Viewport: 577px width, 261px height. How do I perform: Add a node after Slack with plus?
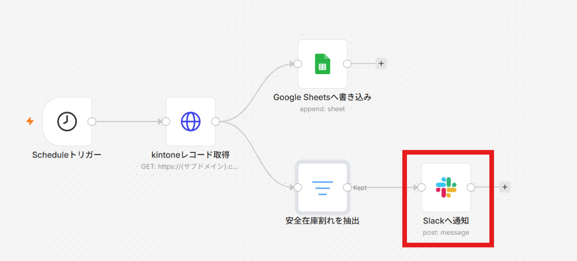[x=505, y=187]
